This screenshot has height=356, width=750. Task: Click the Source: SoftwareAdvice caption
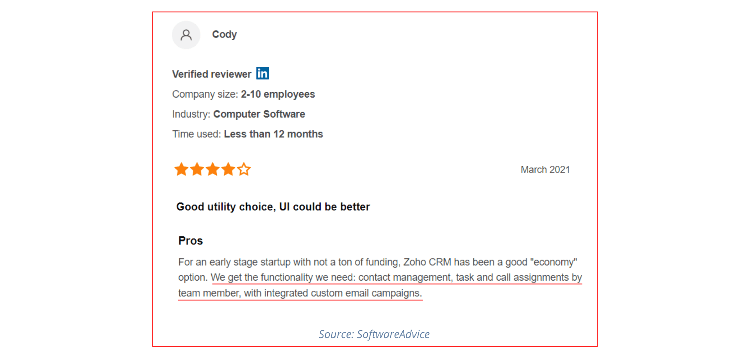(374, 334)
